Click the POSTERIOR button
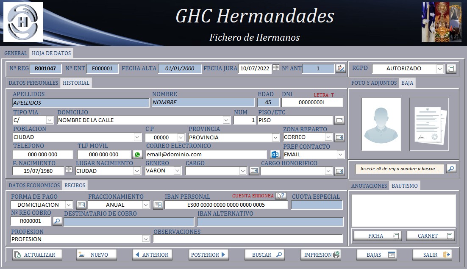This screenshot has width=467, height=269. pyautogui.click(x=208, y=255)
